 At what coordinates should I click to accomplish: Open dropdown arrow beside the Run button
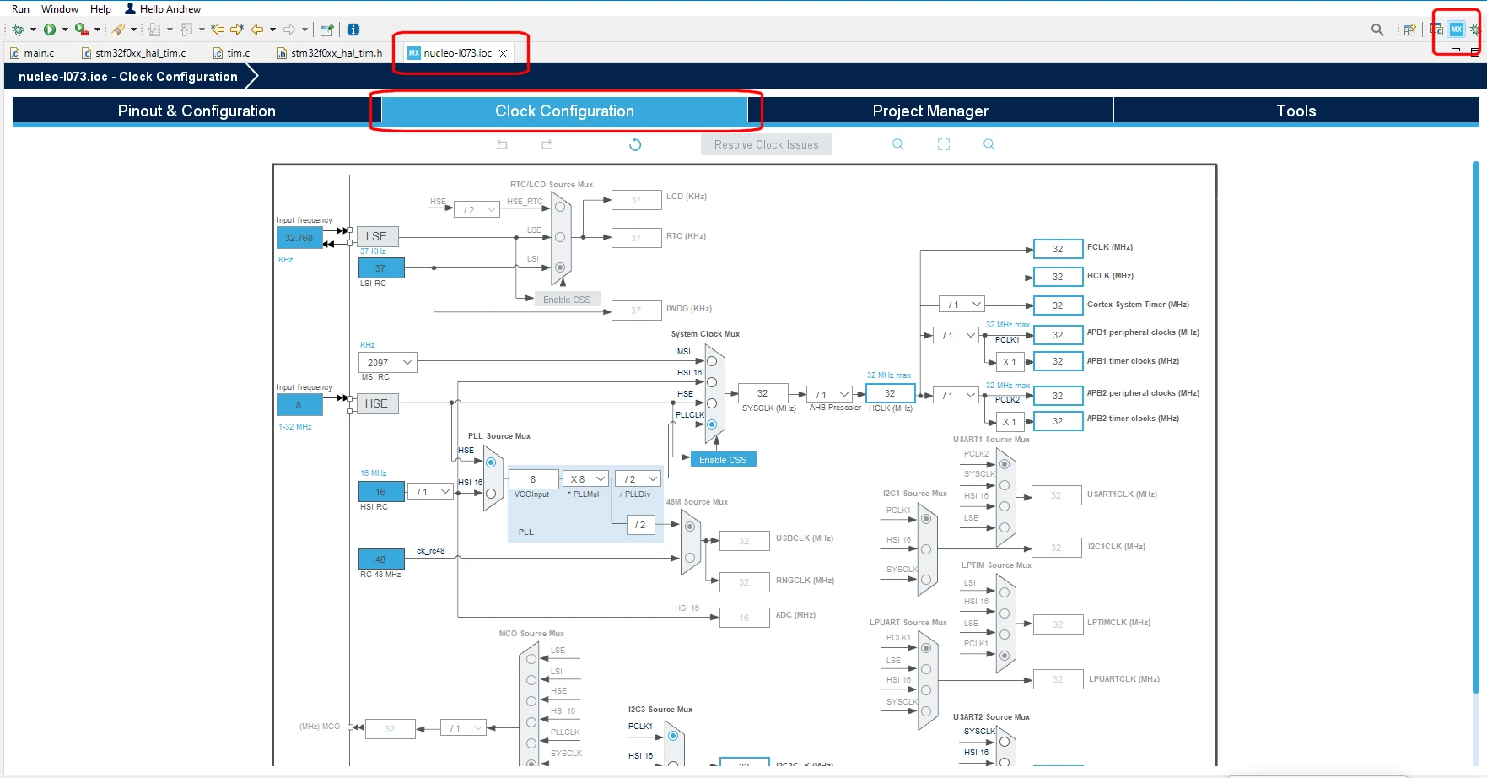click(x=65, y=30)
